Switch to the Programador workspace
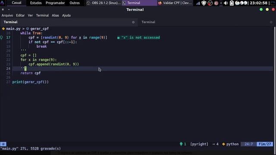 pos(55,3)
